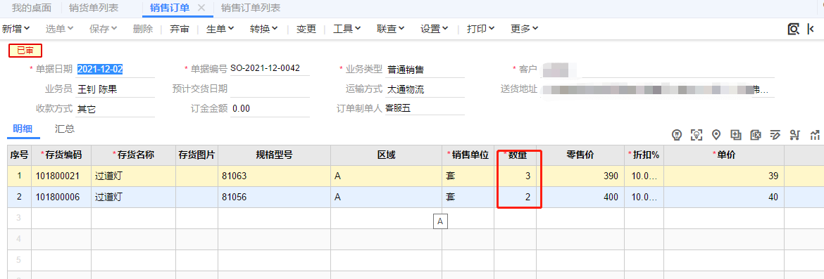Click retail price cell 390

click(x=580, y=176)
